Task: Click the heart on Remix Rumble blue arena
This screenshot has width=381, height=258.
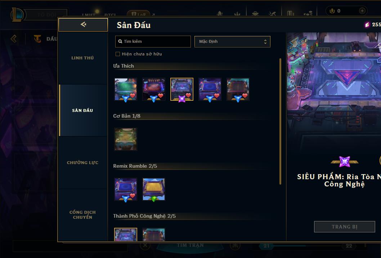Action: 133,196
